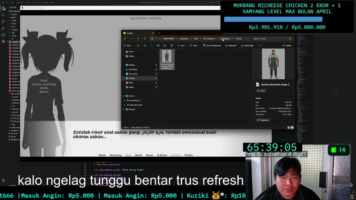
Task: Click Q.Save in the game quick menu
Action: (162, 155)
